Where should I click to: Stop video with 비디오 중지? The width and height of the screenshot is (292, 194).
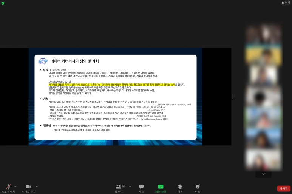coord(28,188)
